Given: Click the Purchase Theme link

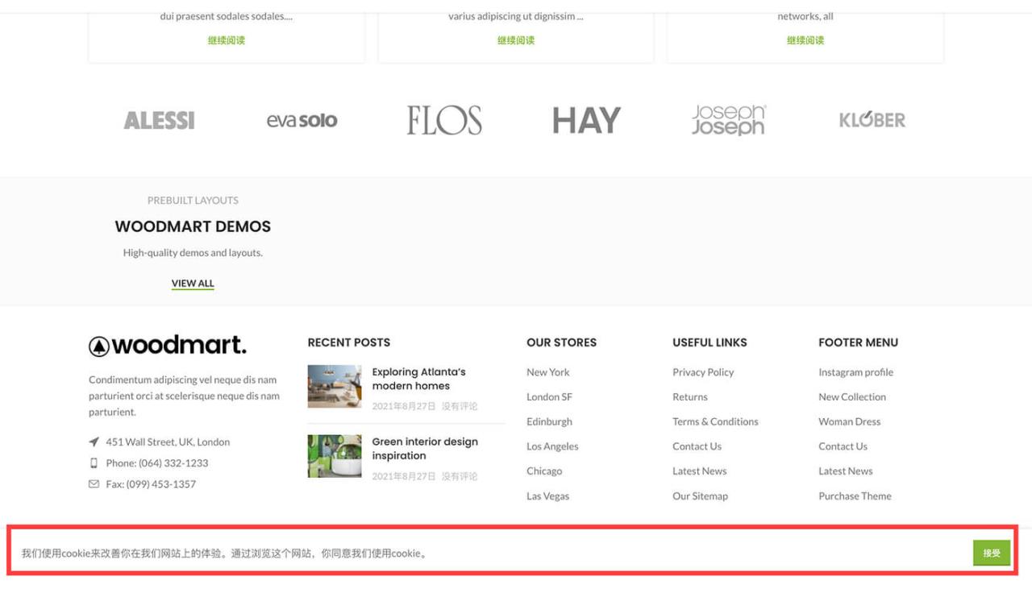Looking at the screenshot, I should point(855,496).
